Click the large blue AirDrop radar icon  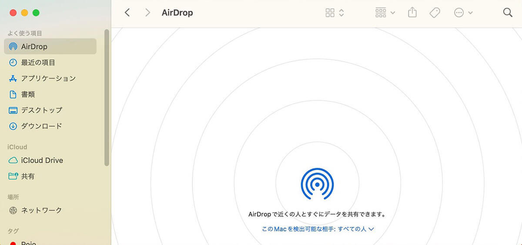(317, 184)
